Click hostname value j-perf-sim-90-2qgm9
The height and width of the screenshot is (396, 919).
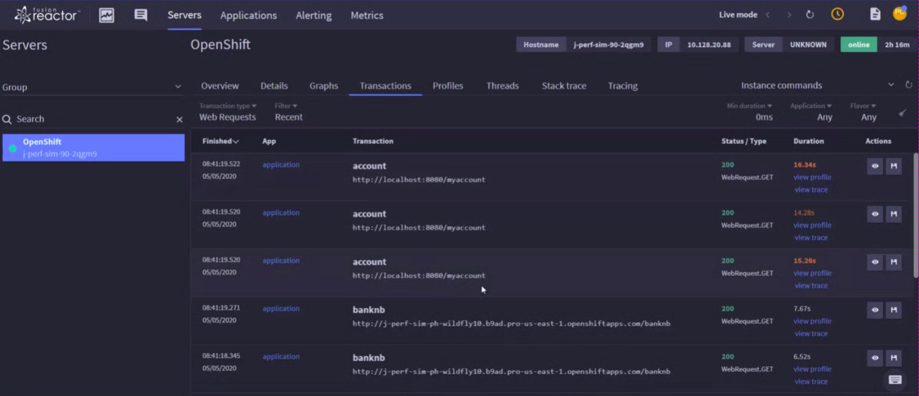[x=608, y=45]
